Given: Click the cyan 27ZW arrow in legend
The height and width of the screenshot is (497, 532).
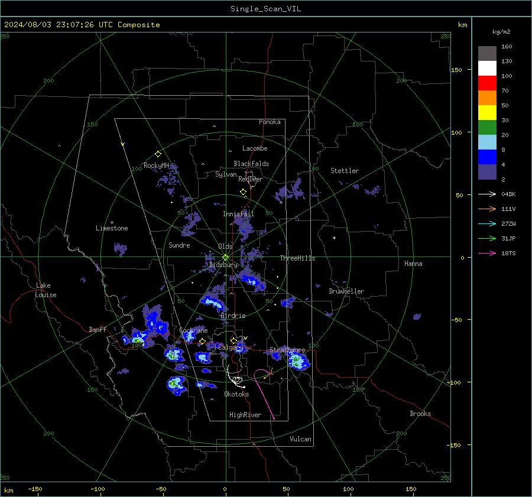Looking at the screenshot, I should coord(487,223).
